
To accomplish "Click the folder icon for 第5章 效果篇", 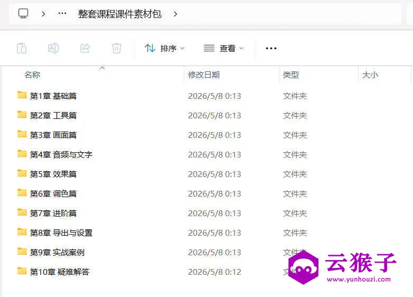I will [x=22, y=173].
